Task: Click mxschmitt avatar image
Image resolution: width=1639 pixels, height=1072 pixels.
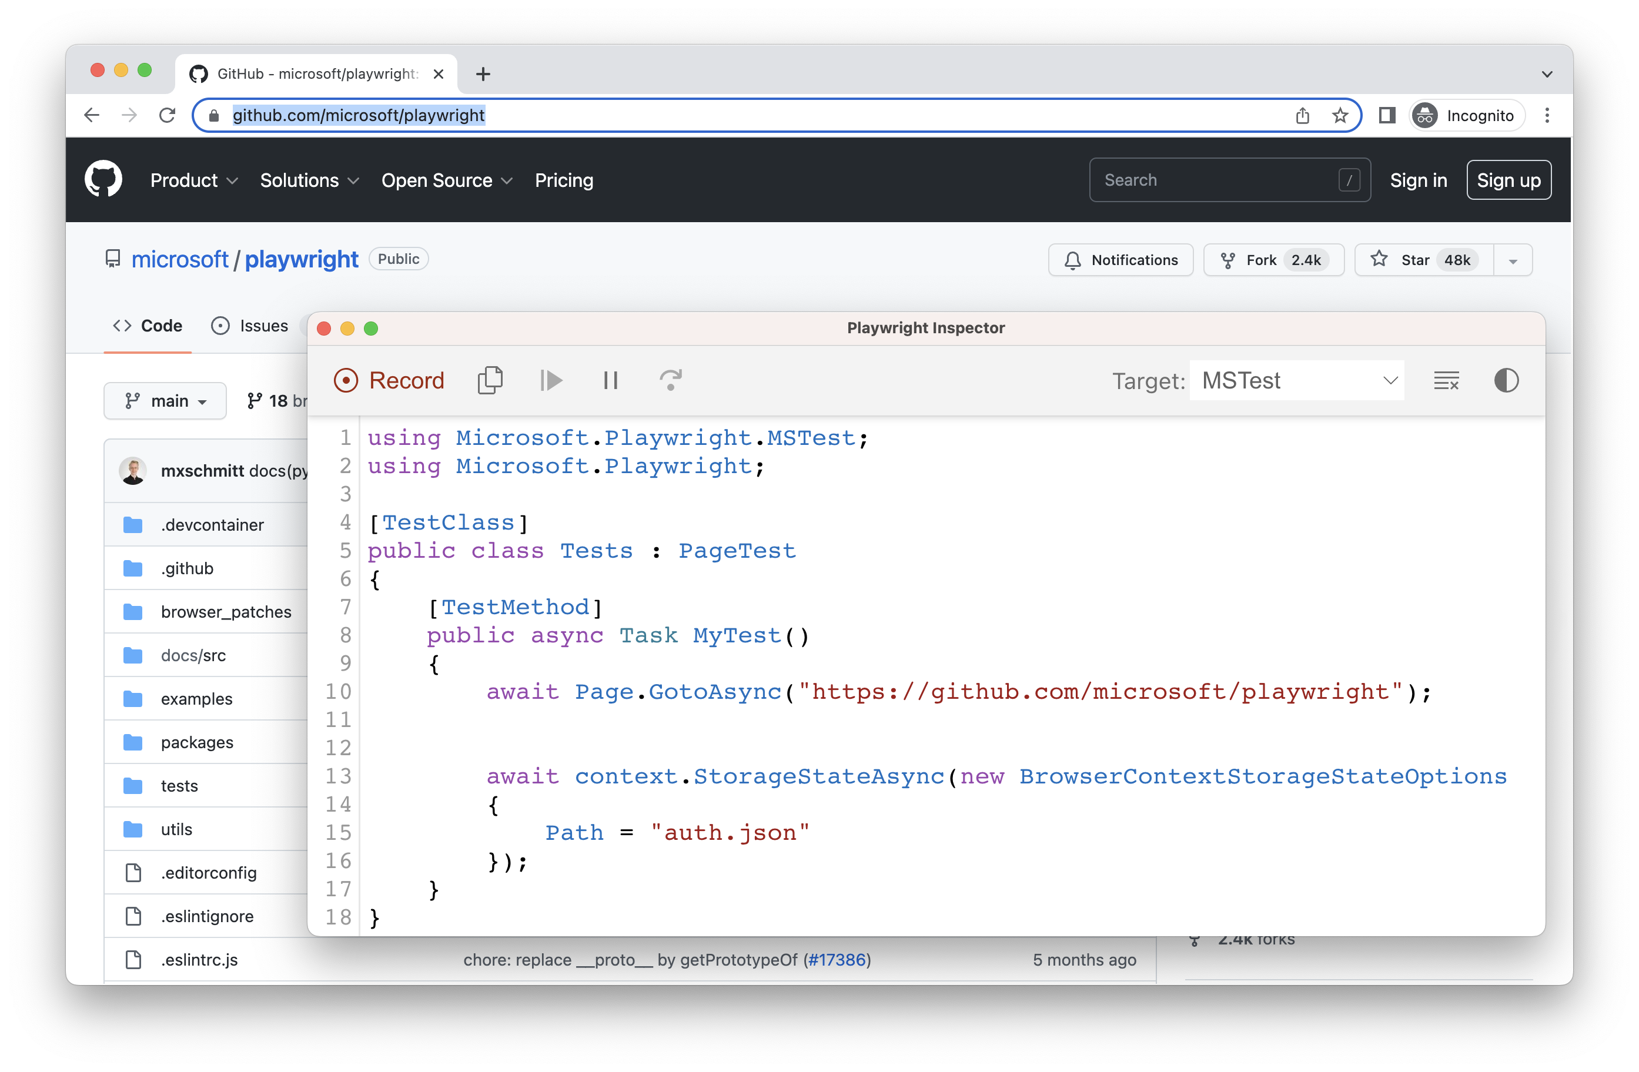Action: [132, 470]
